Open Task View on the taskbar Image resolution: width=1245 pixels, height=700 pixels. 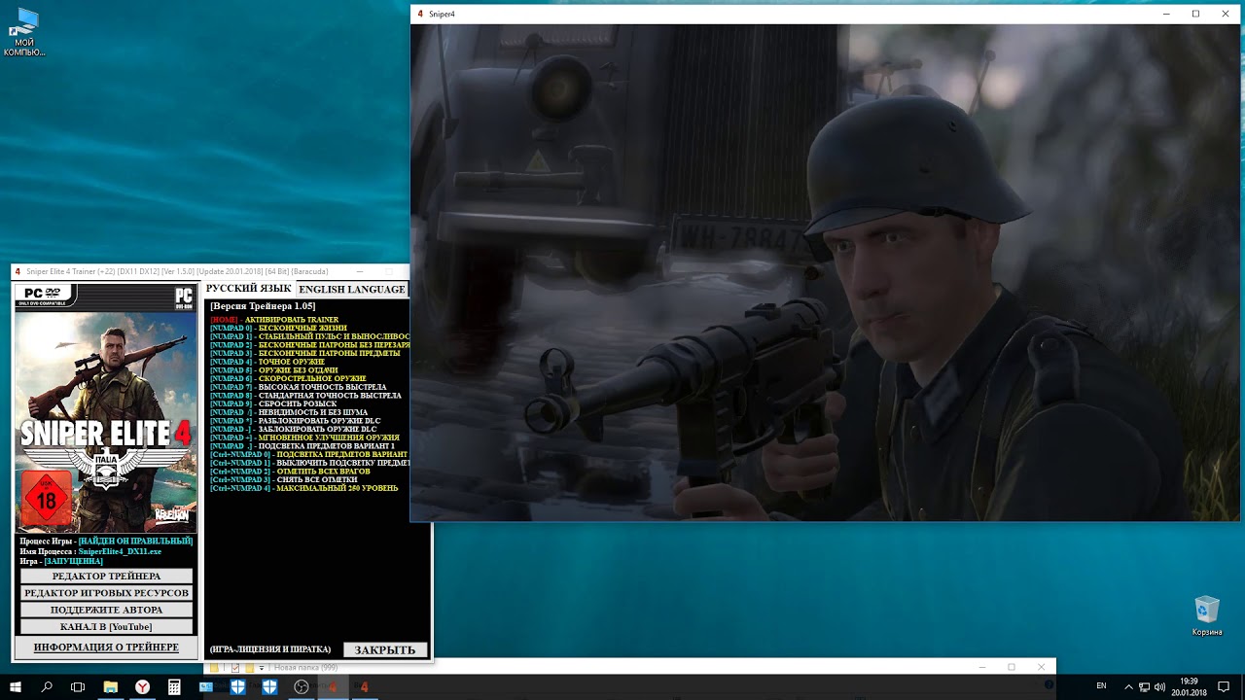78,687
